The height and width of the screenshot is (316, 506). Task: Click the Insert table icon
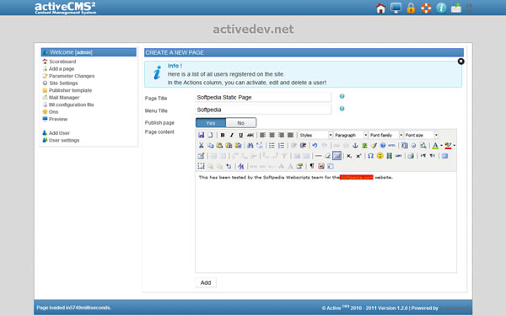pos(201,156)
